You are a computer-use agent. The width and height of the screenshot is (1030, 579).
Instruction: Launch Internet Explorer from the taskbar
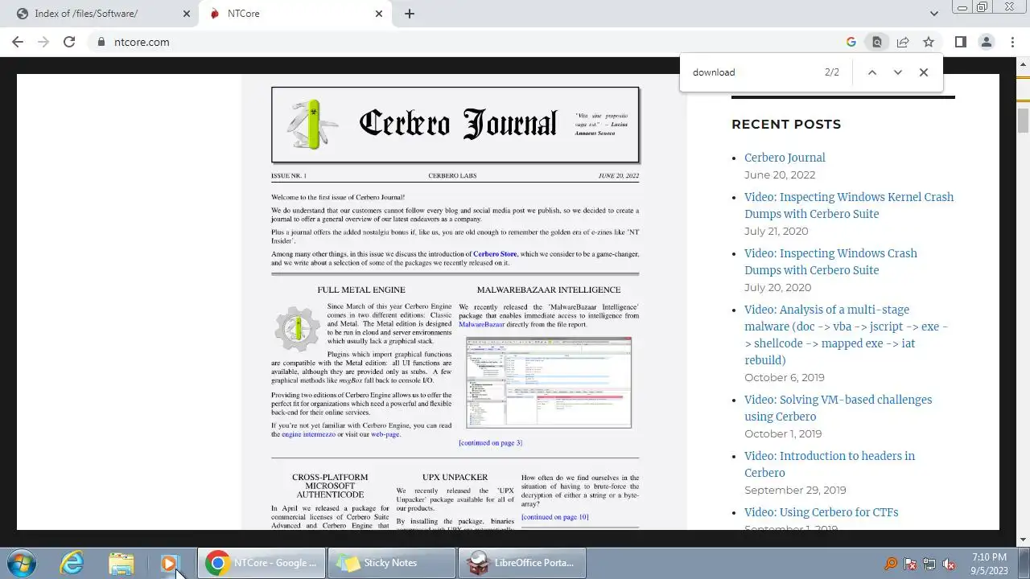pyautogui.click(x=72, y=563)
